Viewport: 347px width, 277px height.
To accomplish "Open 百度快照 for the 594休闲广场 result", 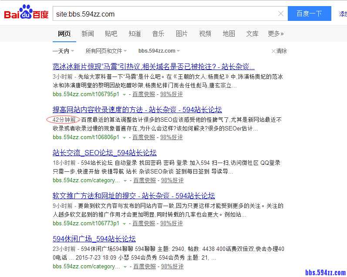I will [x=145, y=267].
